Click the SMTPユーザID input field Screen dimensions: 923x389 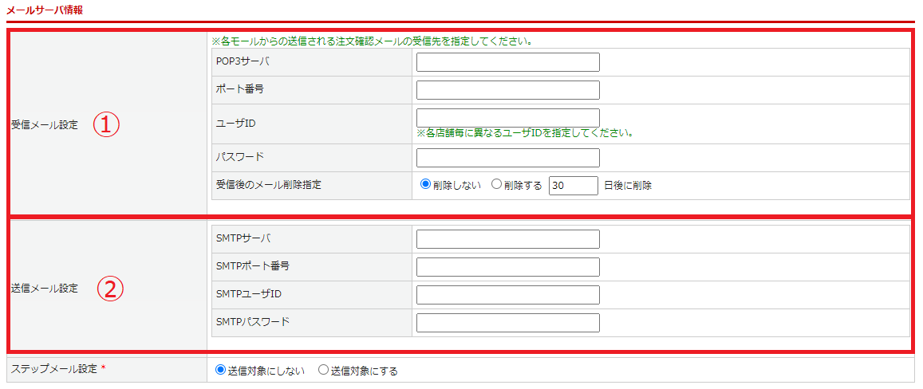(x=507, y=295)
